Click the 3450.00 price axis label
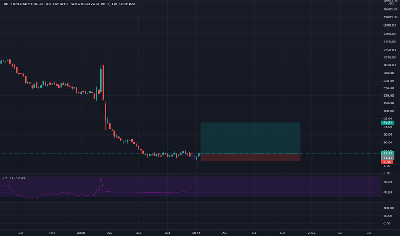Screen dimensions: 400x236 tap(390, 42)
